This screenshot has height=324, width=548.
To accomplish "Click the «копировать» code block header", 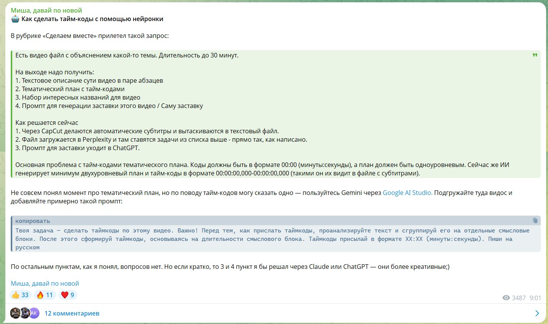I will [33, 221].
